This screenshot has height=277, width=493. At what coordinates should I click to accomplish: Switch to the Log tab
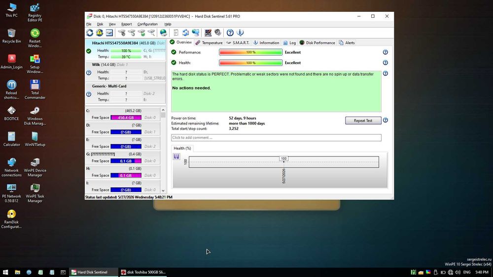pyautogui.click(x=289, y=43)
